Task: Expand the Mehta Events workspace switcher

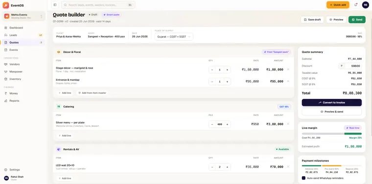Action: point(24,16)
